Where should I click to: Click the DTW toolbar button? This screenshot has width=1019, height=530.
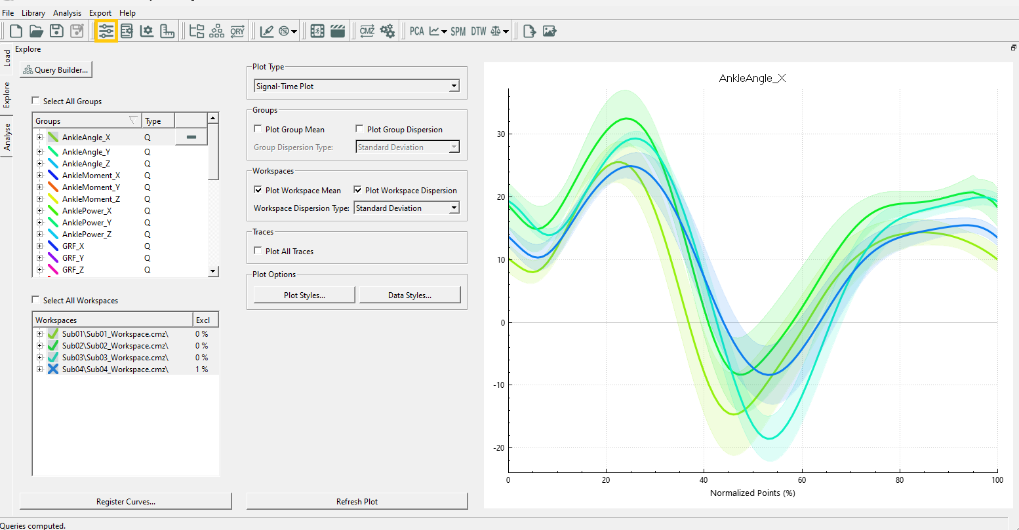point(479,31)
